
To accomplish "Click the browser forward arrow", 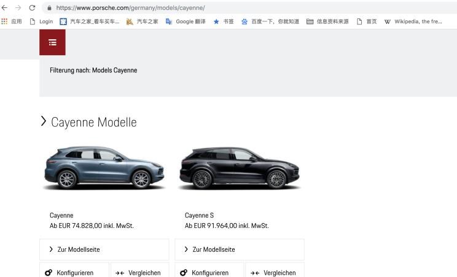I will (18, 8).
